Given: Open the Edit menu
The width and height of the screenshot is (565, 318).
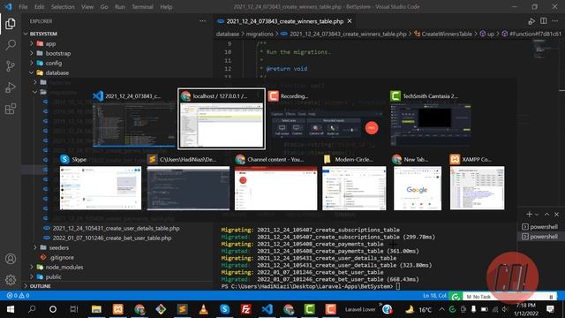Looking at the screenshot, I should tap(39, 7).
